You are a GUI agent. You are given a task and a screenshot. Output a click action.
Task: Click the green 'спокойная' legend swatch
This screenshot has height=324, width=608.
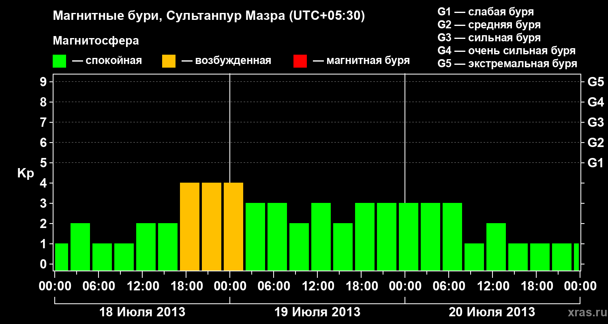click(59, 61)
